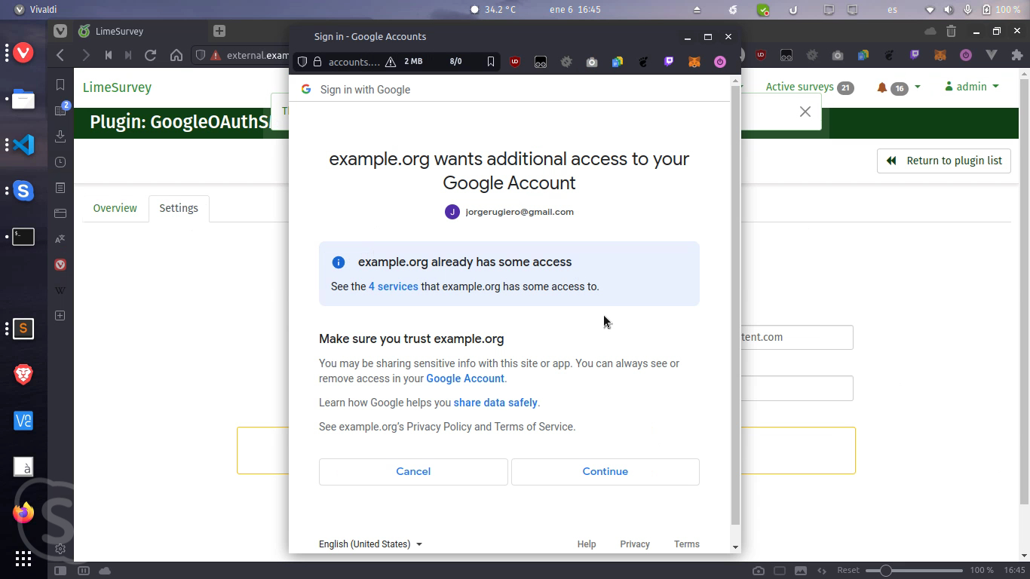Image resolution: width=1030 pixels, height=579 pixels.
Task: Reload the LimeSurvey page
Action: (x=150, y=55)
